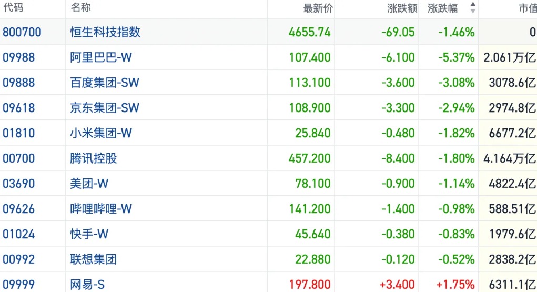537x292 pixels.
Task: Select price 197.800 cell
Action: click(310, 285)
